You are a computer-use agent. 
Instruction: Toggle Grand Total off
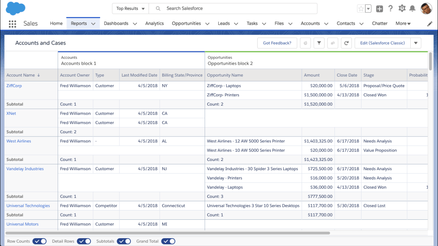pyautogui.click(x=168, y=241)
